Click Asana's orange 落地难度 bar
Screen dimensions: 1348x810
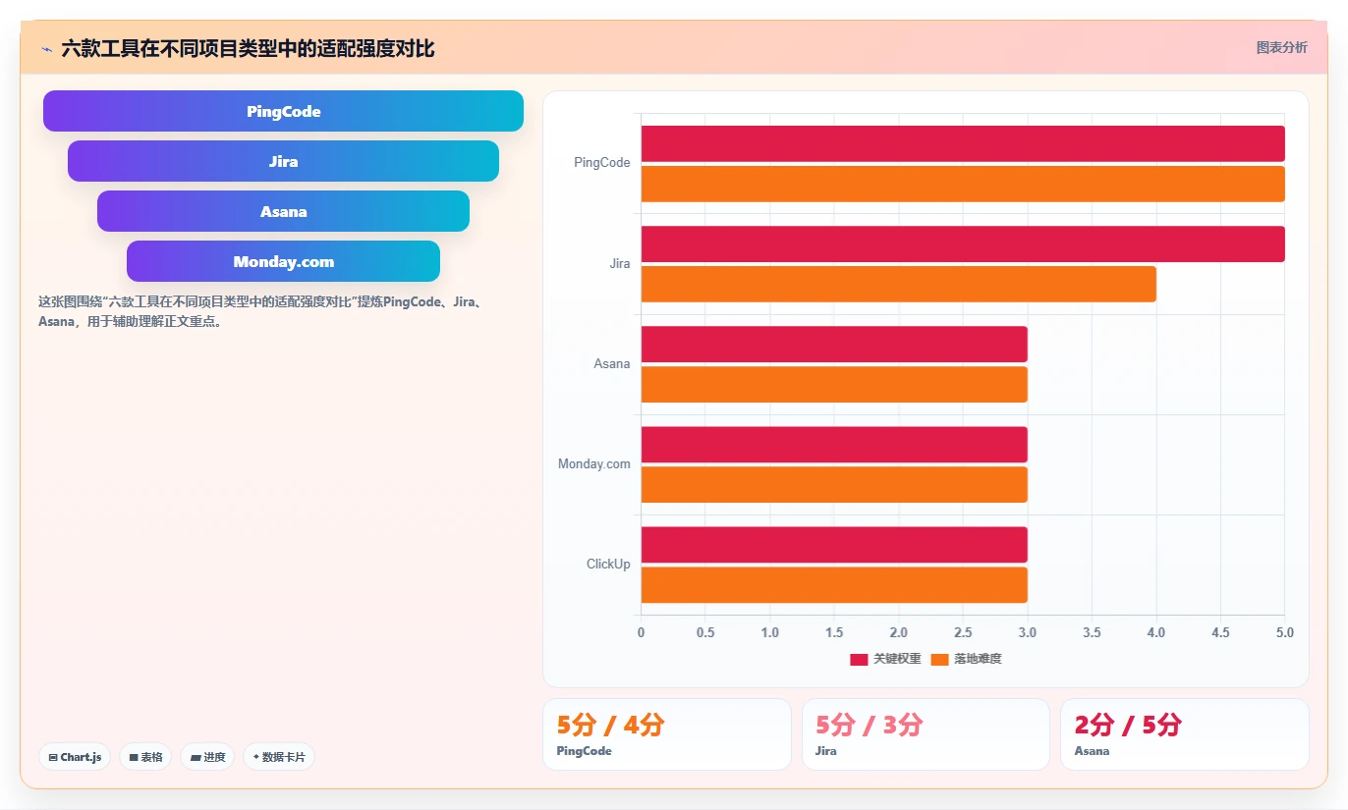[x=834, y=384]
